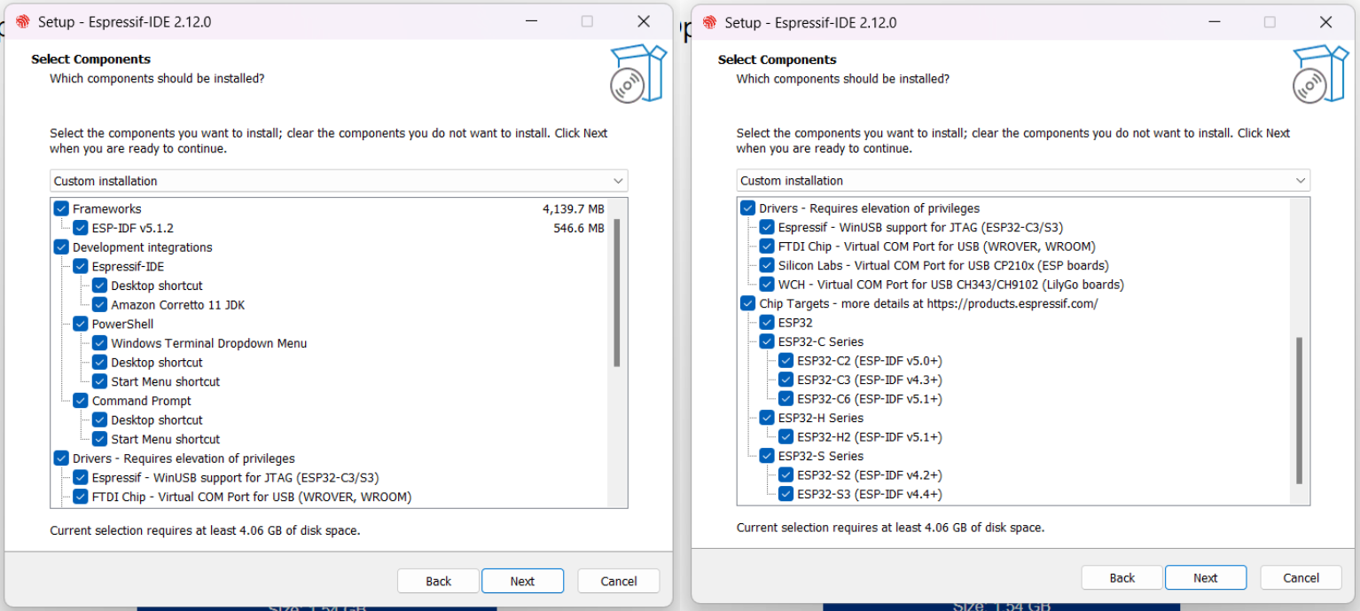Toggle FTDI Chip driver checkbox in right window

coord(767,247)
